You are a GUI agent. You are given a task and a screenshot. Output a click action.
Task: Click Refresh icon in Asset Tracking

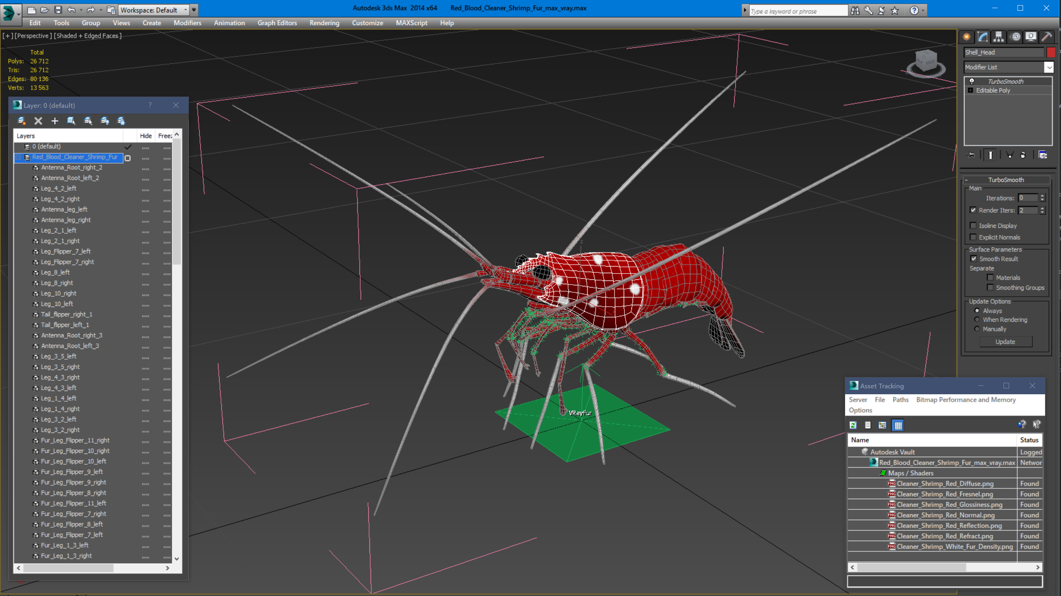(x=853, y=425)
